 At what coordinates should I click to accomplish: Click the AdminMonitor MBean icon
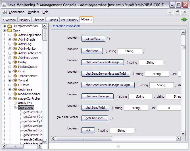pyautogui.click(x=15, y=49)
